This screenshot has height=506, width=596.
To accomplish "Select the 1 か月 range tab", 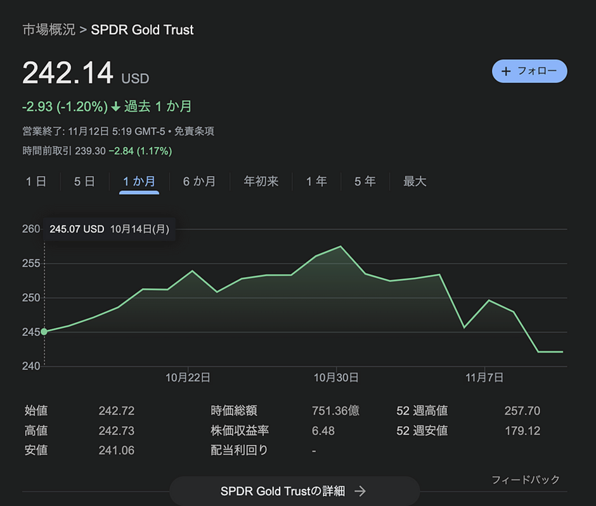I will click(139, 181).
